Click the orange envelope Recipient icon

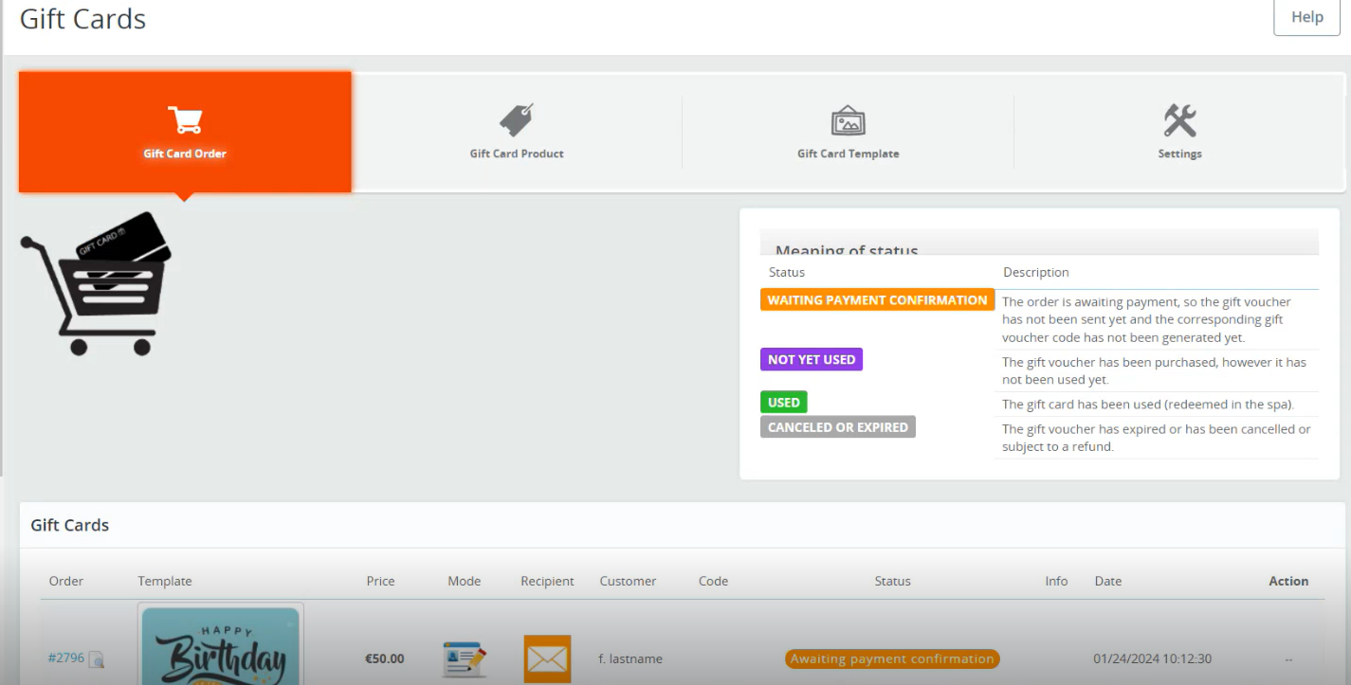[546, 658]
